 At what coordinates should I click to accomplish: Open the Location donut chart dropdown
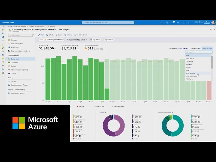click(102, 112)
